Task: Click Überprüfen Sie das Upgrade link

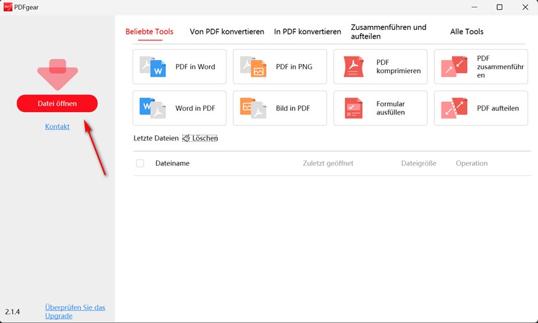Action: pyautogui.click(x=75, y=311)
